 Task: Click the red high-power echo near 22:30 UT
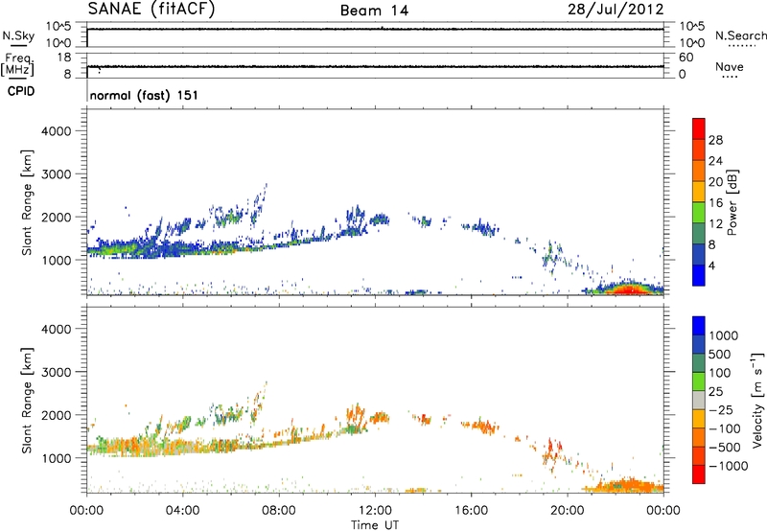tap(628, 289)
